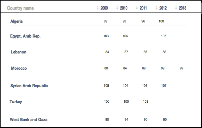This screenshot has height=128, width=202.
Task: Select Algeria's 2012 value of 100
Action: [x=161, y=21]
